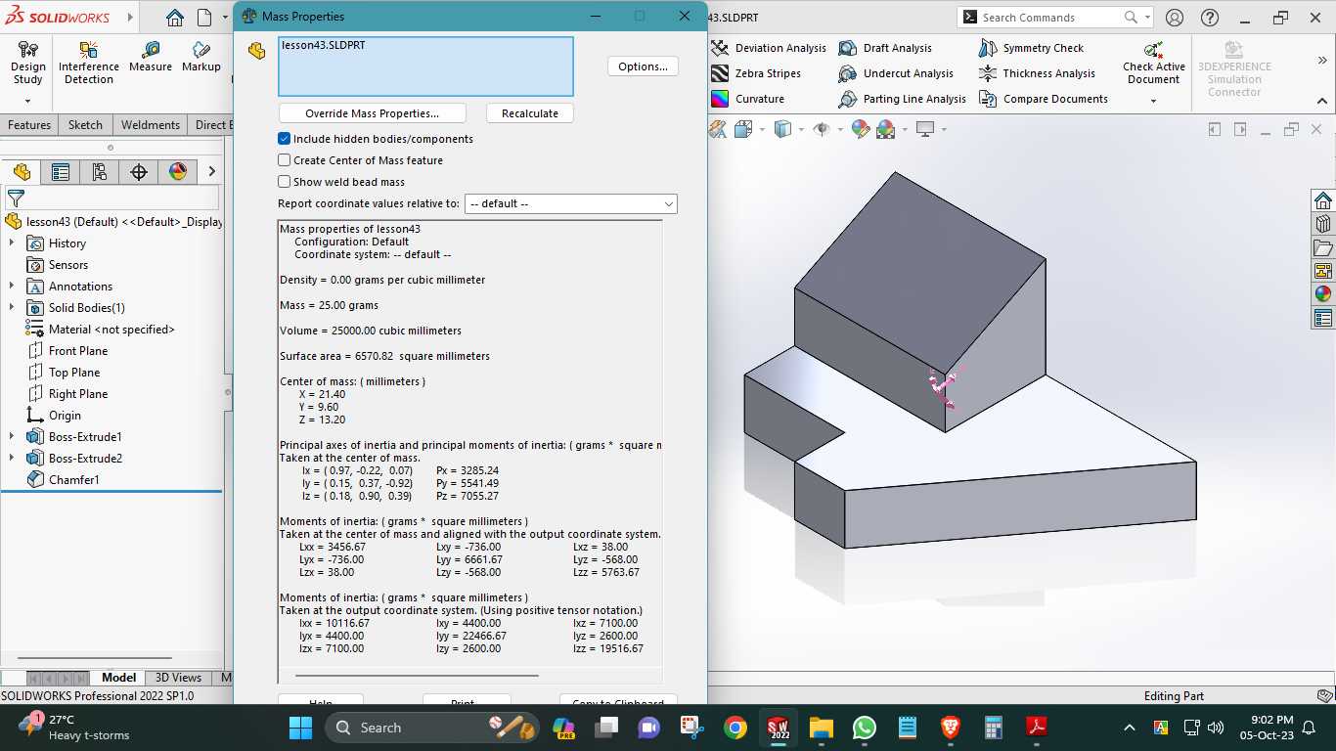Open Windows taskbar Search box
The width and height of the screenshot is (1336, 751).
click(x=432, y=728)
